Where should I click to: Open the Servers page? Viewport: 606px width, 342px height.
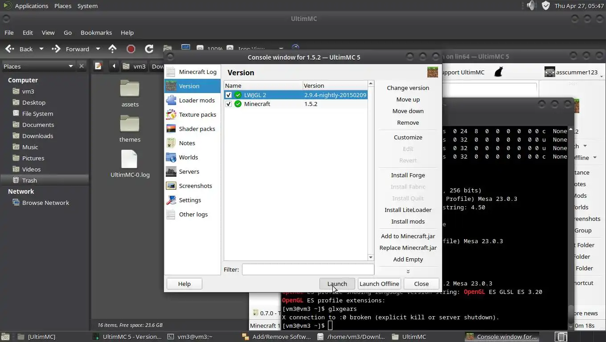tap(192, 171)
